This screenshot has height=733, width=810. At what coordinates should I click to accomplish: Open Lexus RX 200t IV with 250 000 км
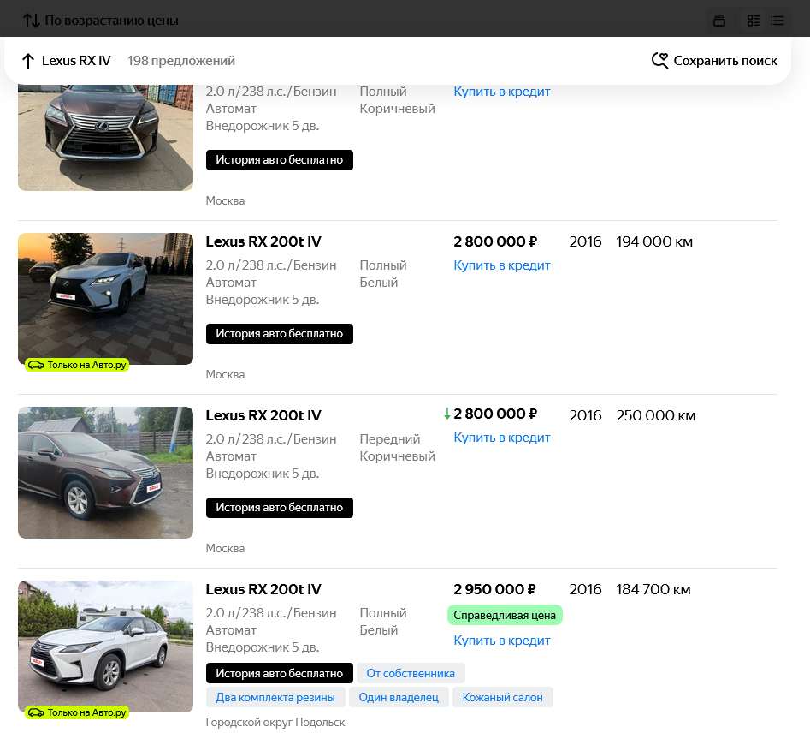(x=263, y=415)
